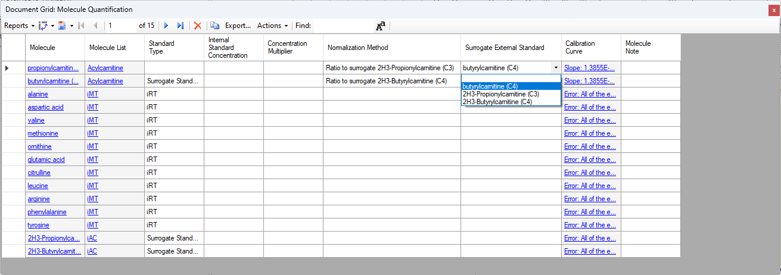Viewport: 781px width, 275px height.
Task: Close the Document Grid window
Action: [x=774, y=10]
